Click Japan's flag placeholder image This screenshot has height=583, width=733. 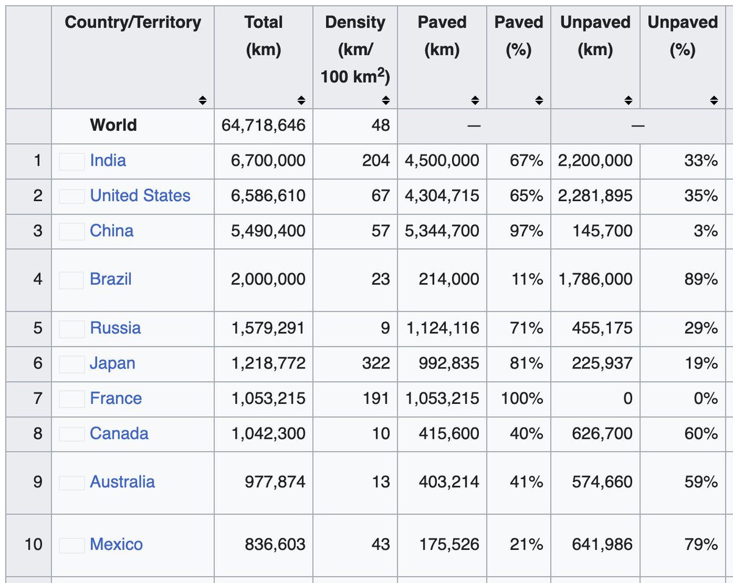coord(71,364)
